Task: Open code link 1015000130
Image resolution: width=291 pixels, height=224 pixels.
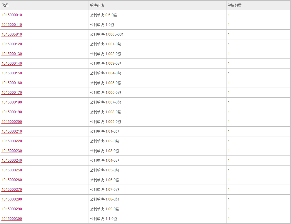Action: (x=12, y=54)
